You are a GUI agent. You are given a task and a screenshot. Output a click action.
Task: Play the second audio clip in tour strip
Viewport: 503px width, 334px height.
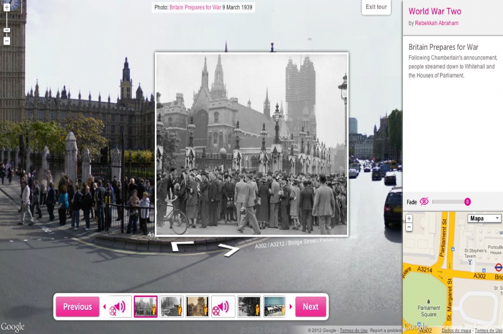223,307
